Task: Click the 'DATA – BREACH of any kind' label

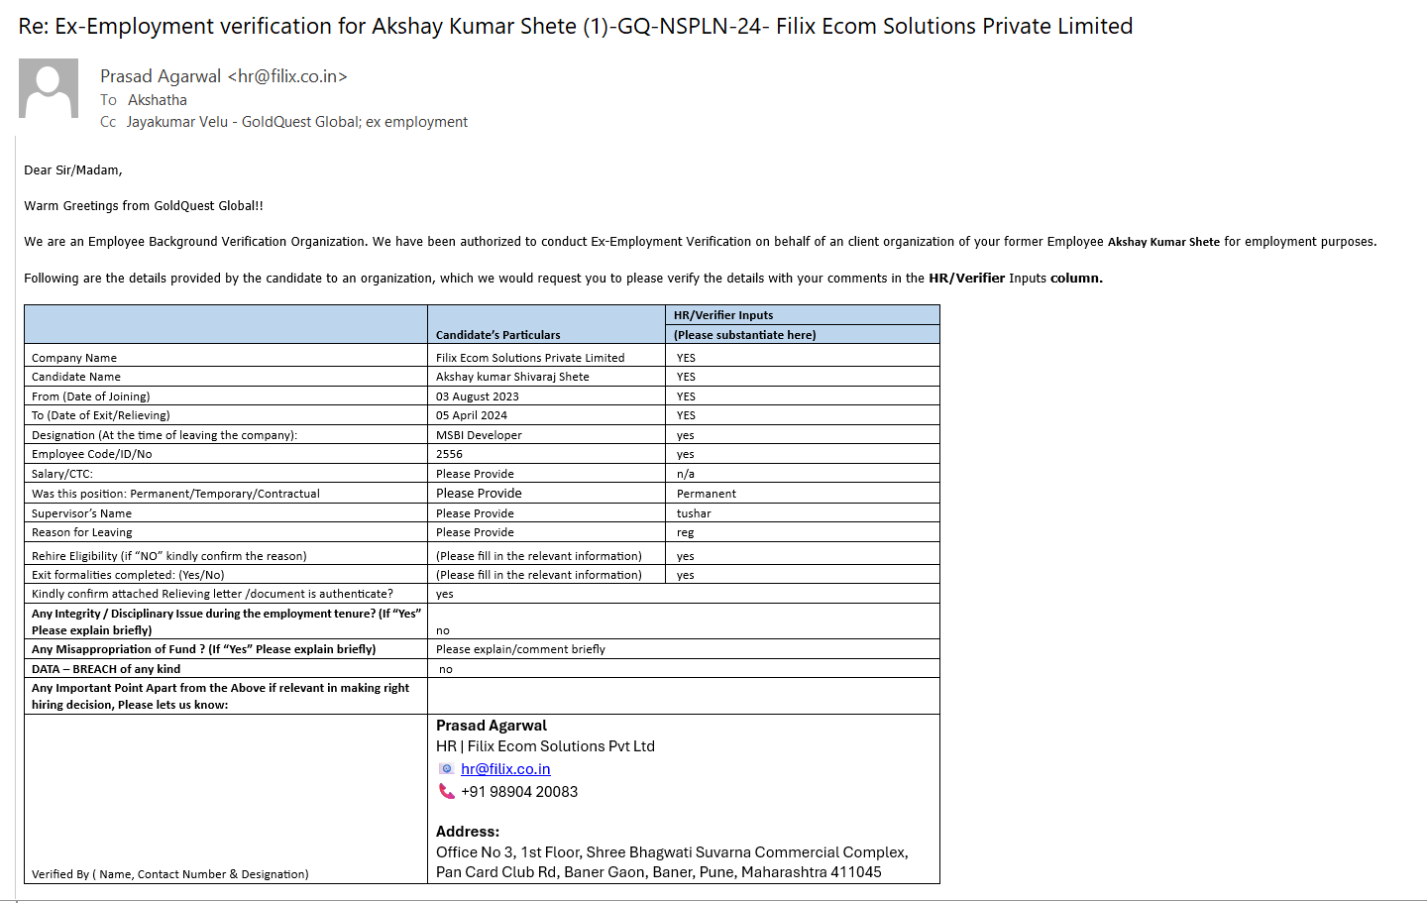Action: (106, 669)
